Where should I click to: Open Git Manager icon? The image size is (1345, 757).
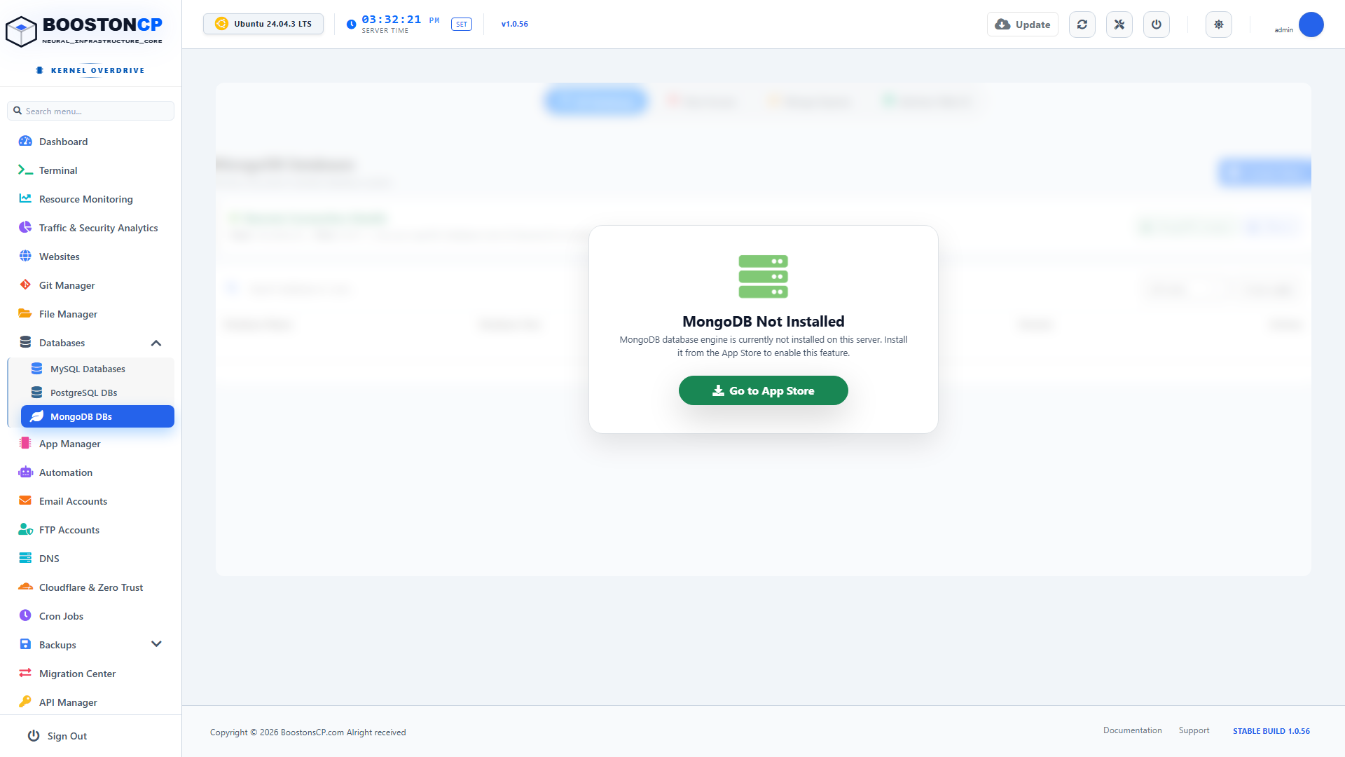point(25,285)
